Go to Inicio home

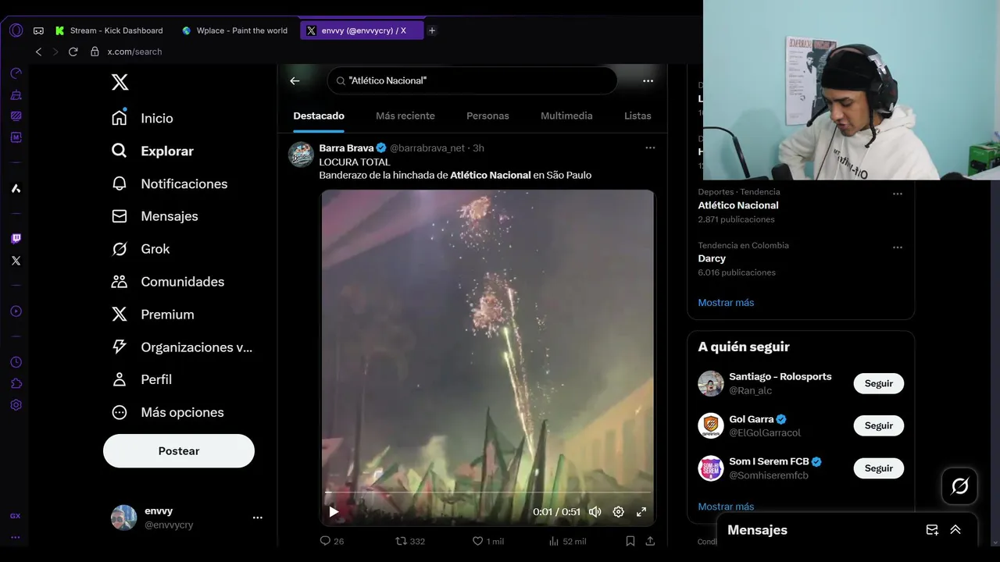(142, 118)
